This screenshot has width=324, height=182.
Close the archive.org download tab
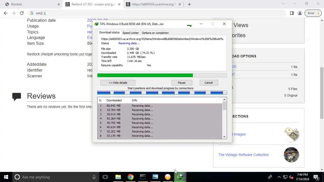point(180,4)
